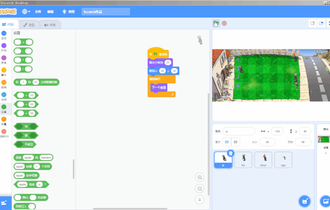Click the next costume block in script

click(159, 87)
